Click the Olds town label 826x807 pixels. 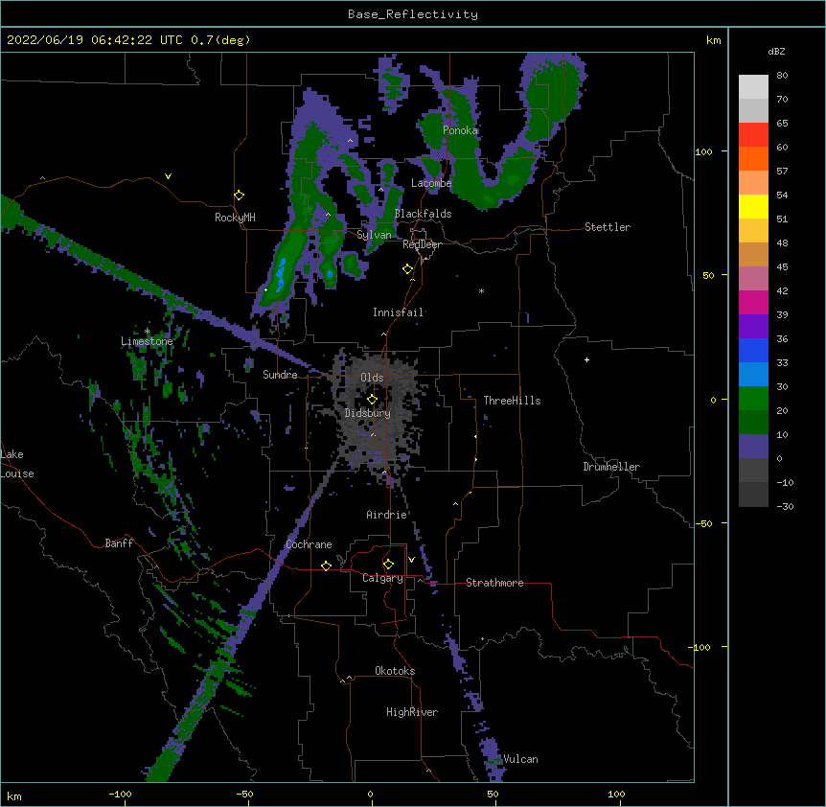click(x=372, y=378)
